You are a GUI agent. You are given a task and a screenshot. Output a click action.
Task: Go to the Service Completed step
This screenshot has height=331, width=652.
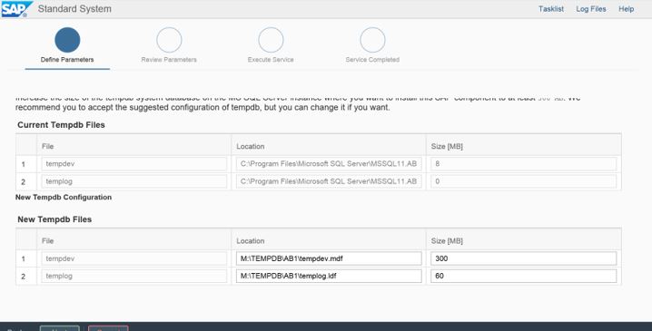(372, 45)
